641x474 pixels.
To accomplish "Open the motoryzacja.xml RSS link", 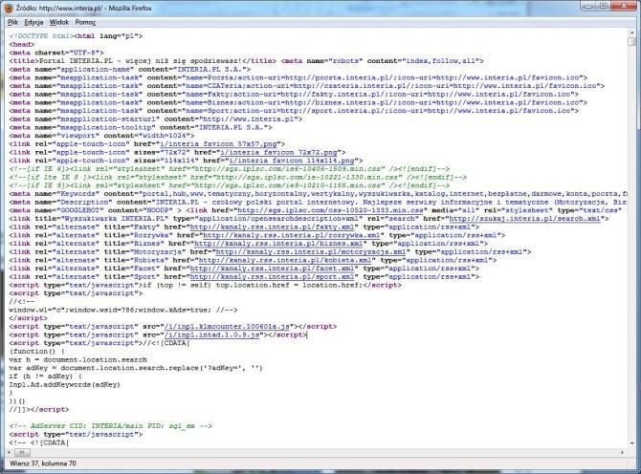I will [311, 252].
